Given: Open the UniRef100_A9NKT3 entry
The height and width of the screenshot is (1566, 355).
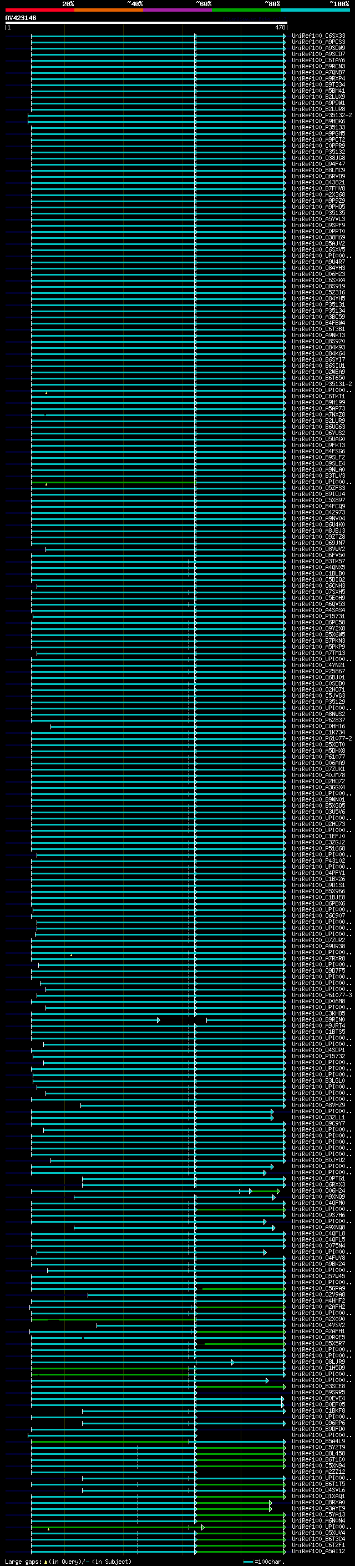Looking at the screenshot, I should coord(318,336).
